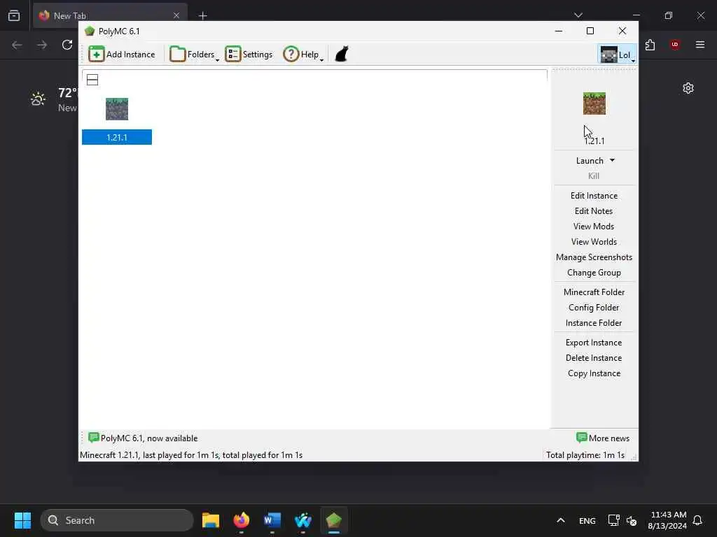717x537 pixels.
Task: Open Firefox extensions puzzle icon
Action: coord(650,45)
